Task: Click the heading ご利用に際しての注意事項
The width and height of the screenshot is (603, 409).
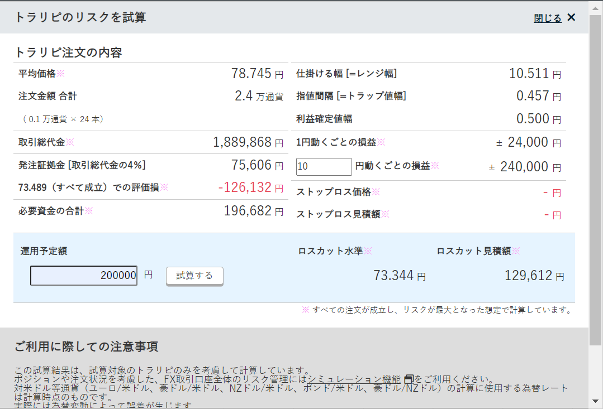Action: coord(87,347)
